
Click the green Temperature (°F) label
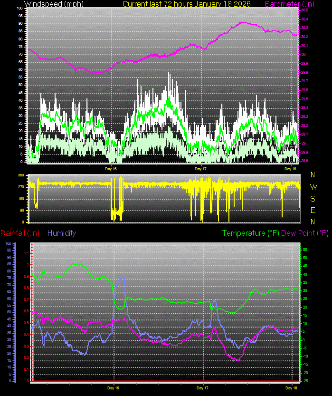tap(251, 233)
